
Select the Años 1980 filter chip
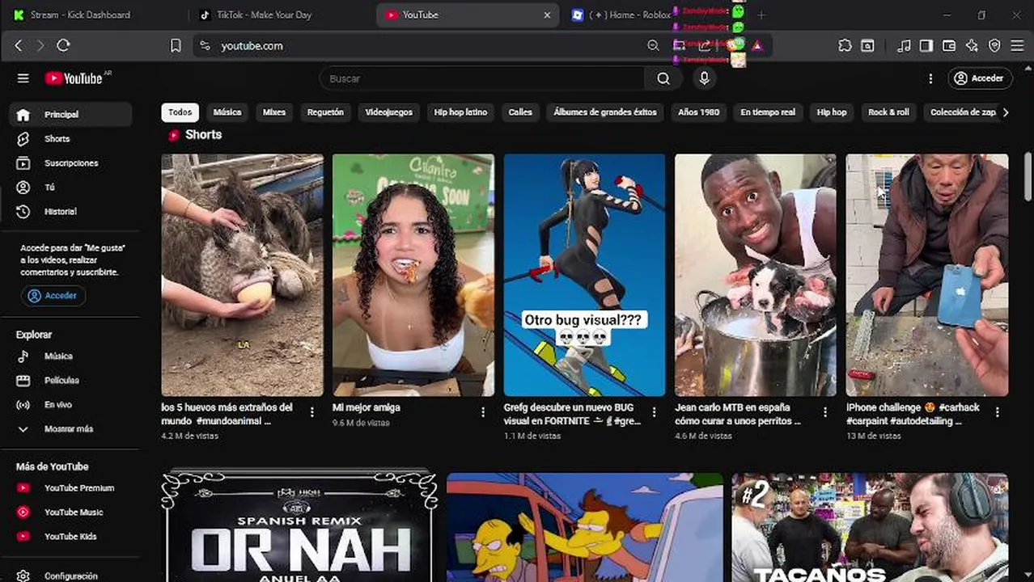point(699,112)
